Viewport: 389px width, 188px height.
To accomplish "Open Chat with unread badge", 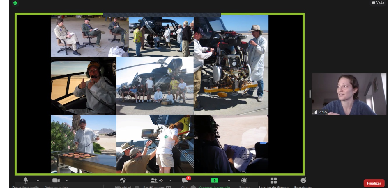I will point(185,180).
